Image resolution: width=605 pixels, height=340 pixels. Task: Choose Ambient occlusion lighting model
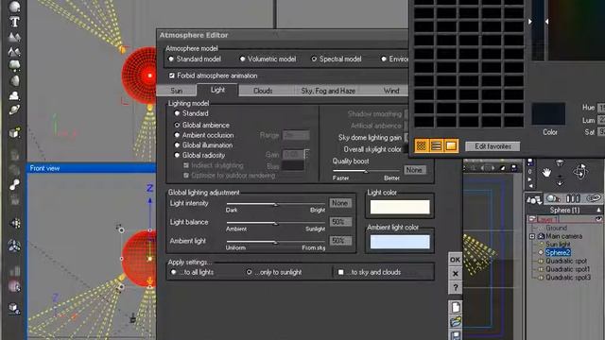tap(177, 135)
